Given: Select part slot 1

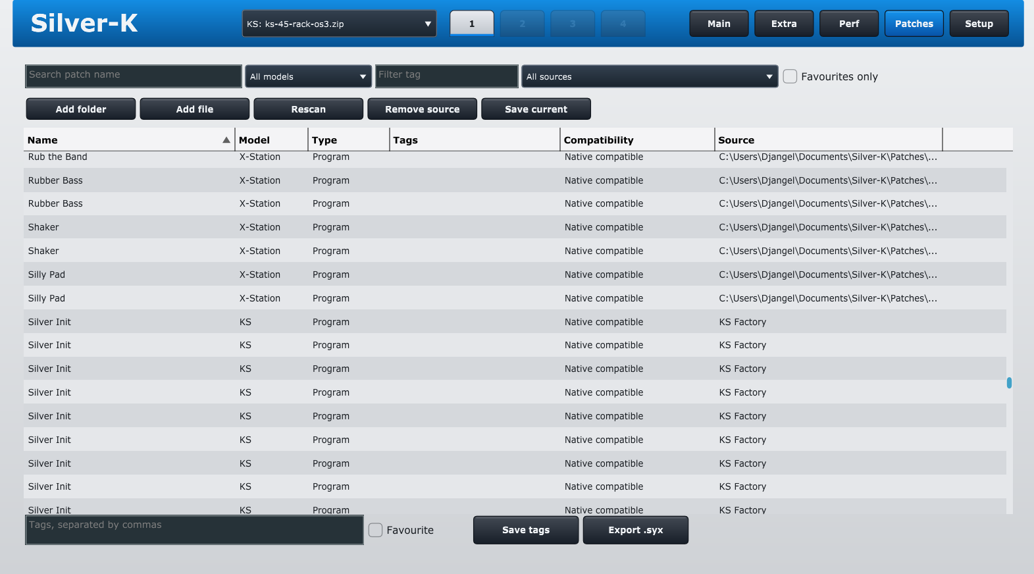Looking at the screenshot, I should pos(472,24).
